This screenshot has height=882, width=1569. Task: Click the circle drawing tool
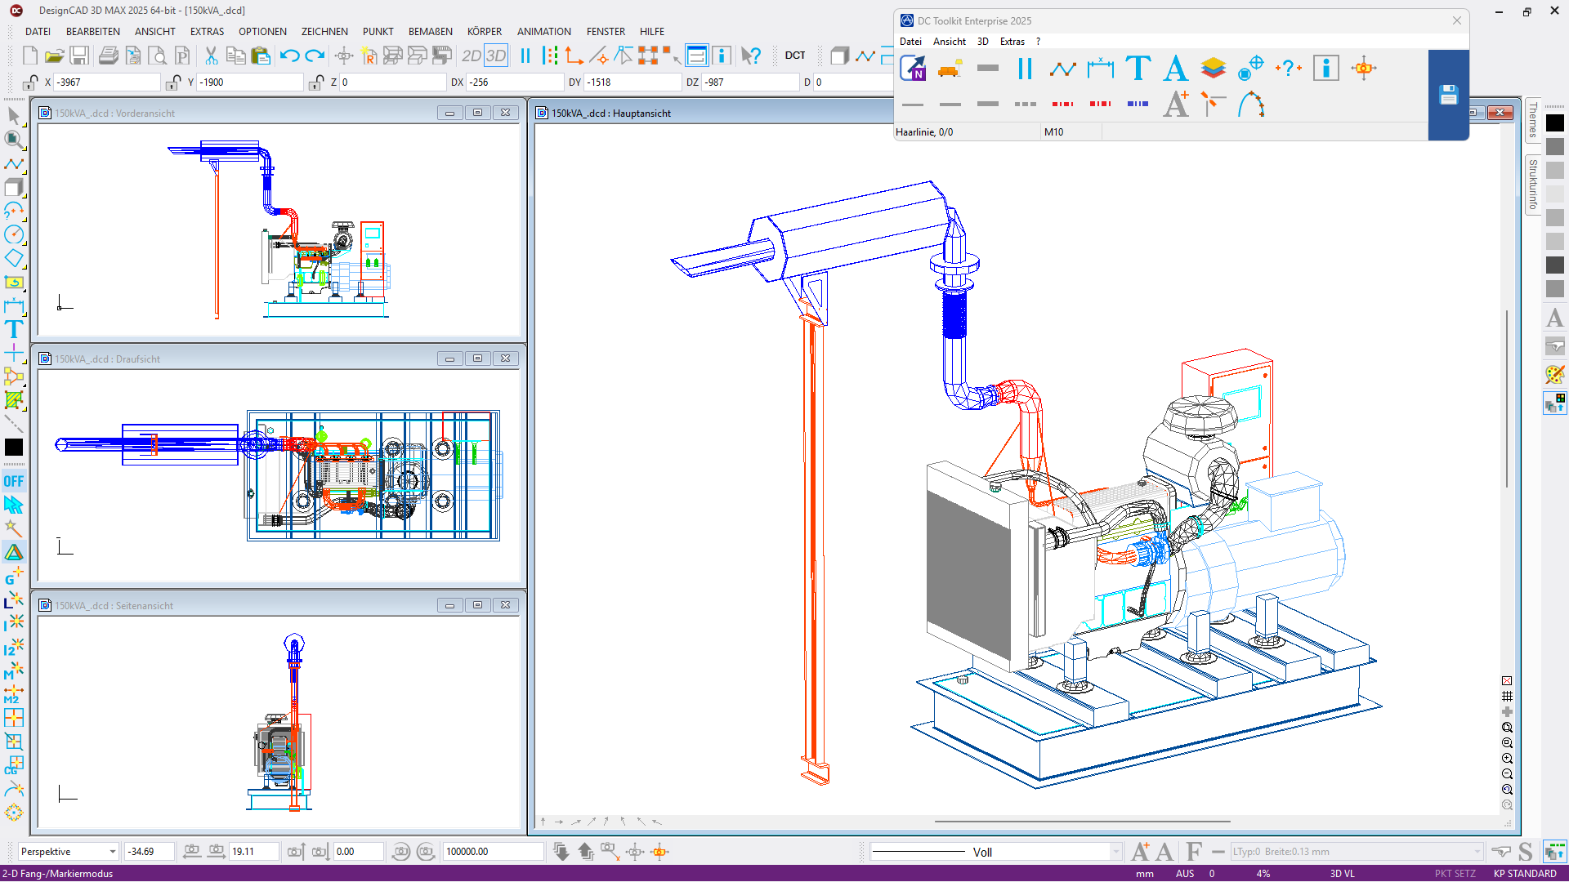coord(14,235)
